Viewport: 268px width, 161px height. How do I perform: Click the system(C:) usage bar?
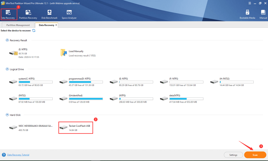36,82
